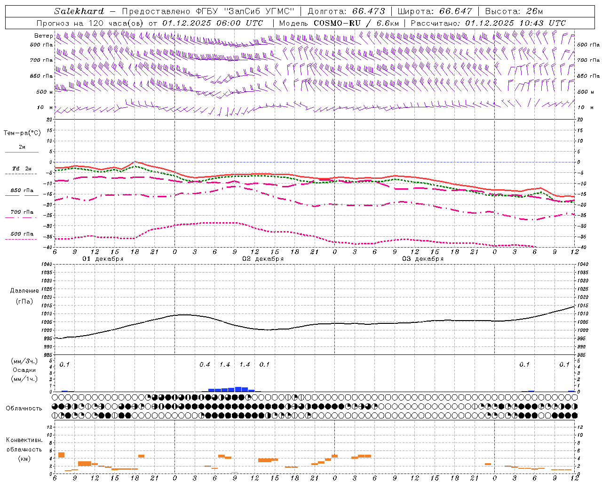Screen dimensions: 602x482
Task: Click the solid red 2м legend line sample
Action: [22, 153]
